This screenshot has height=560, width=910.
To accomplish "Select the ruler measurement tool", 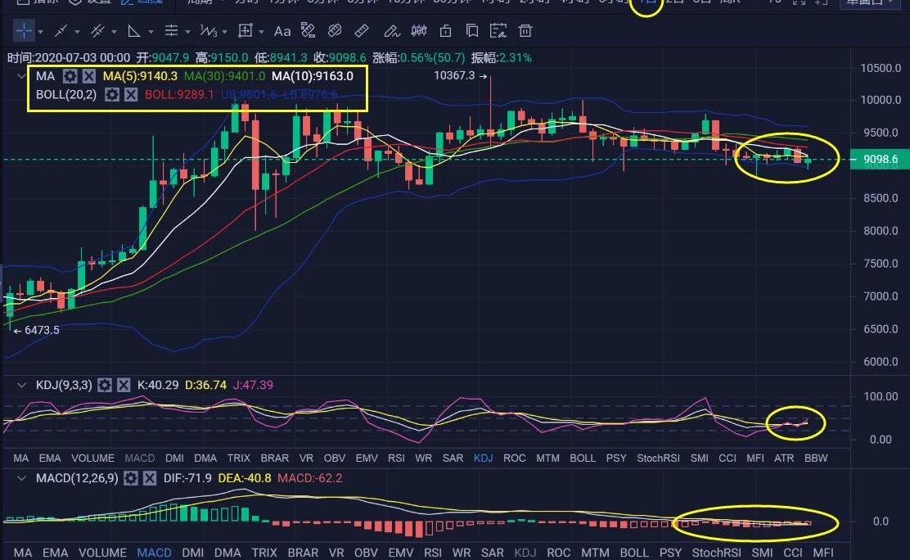I will click(362, 31).
